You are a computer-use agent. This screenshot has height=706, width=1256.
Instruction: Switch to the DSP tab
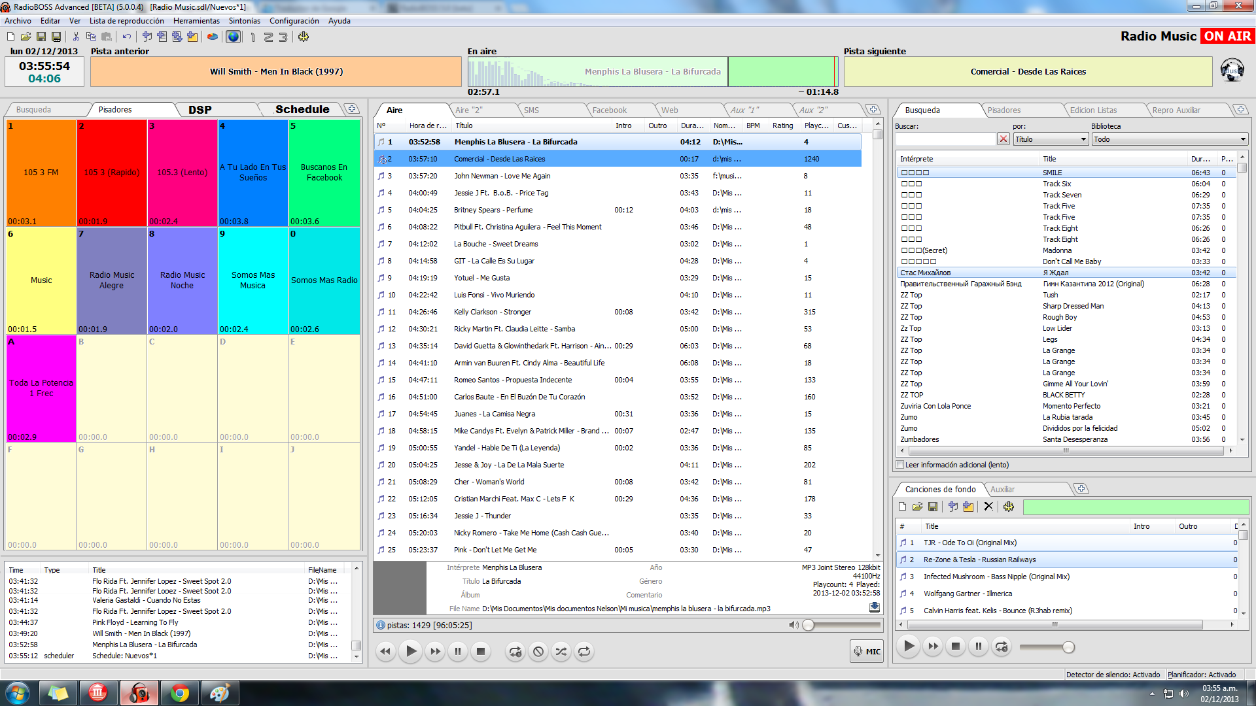200,110
